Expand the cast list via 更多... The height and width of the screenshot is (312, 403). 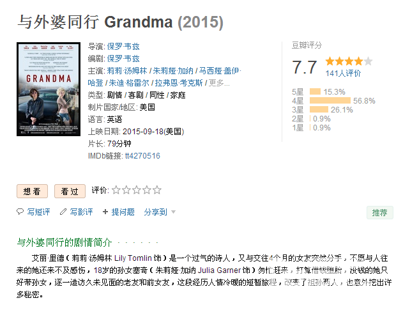(x=219, y=83)
